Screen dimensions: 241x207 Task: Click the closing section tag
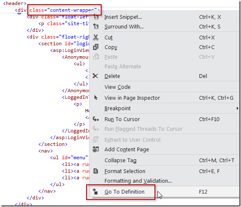click(x=53, y=144)
